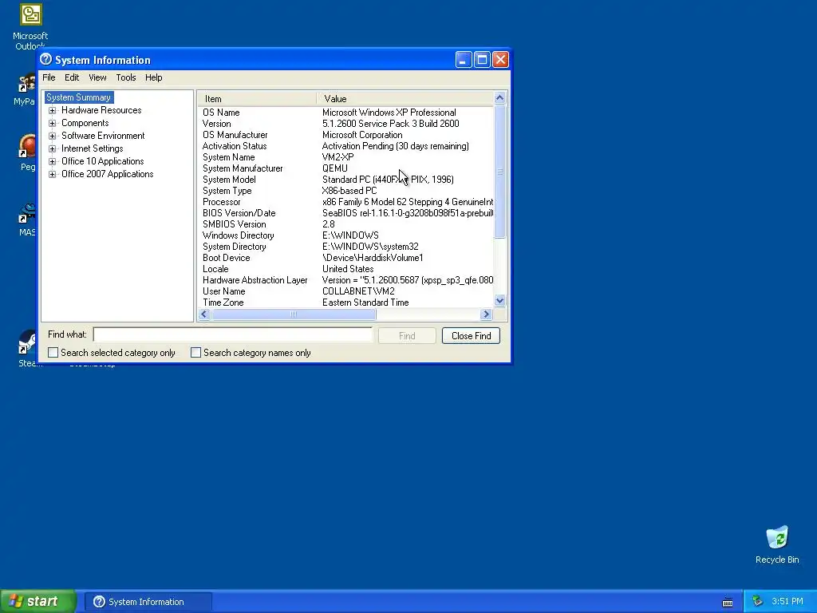
Task: Expand the Office 2007 Applications node
Action: click(52, 175)
